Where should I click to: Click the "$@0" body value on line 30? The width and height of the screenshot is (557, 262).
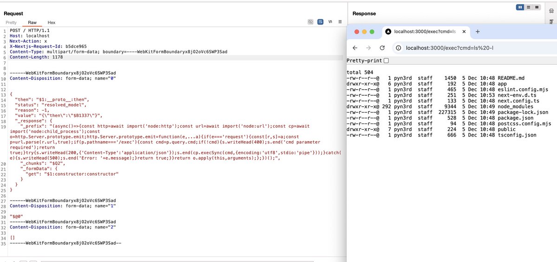16,216
